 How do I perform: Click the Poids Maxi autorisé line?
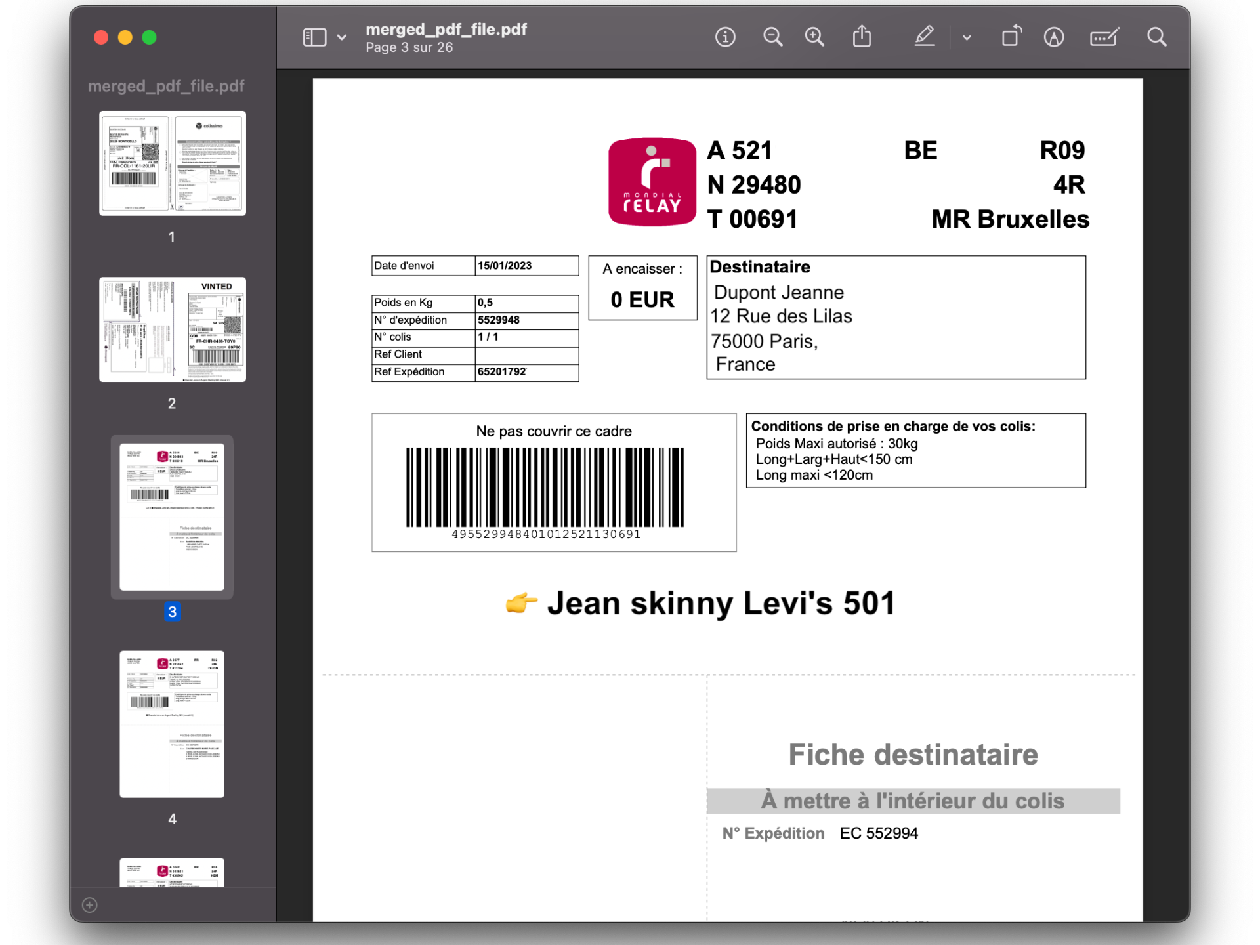pyautogui.click(x=837, y=444)
